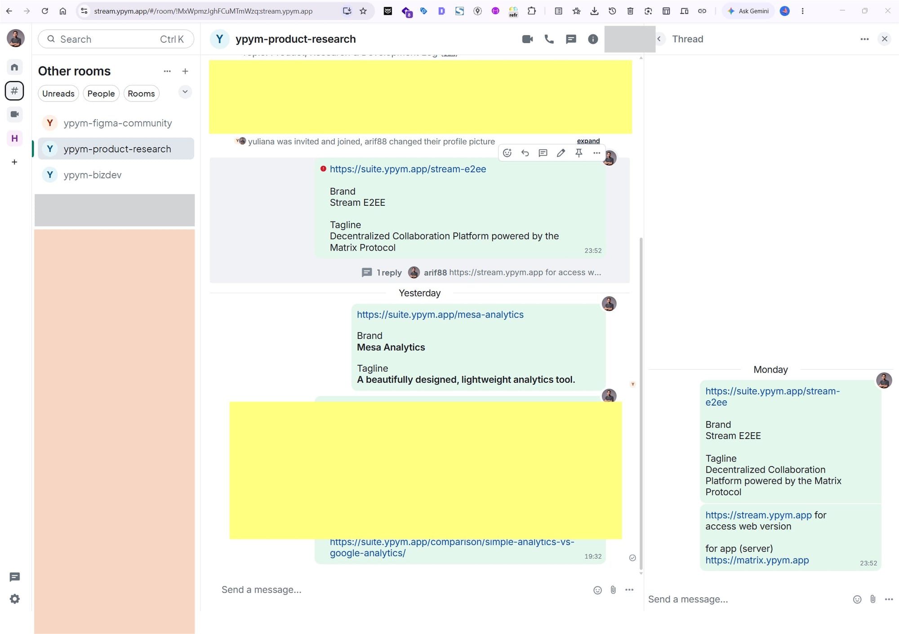Open emoji picker in the thread composer
Screen dimensions: 899x634
point(857,599)
